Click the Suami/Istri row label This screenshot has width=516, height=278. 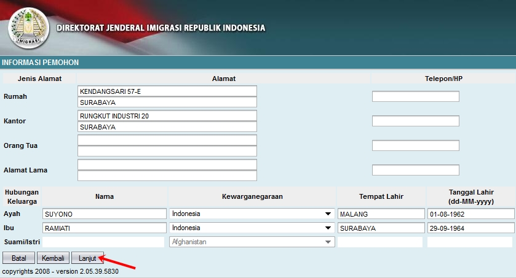tap(22, 242)
